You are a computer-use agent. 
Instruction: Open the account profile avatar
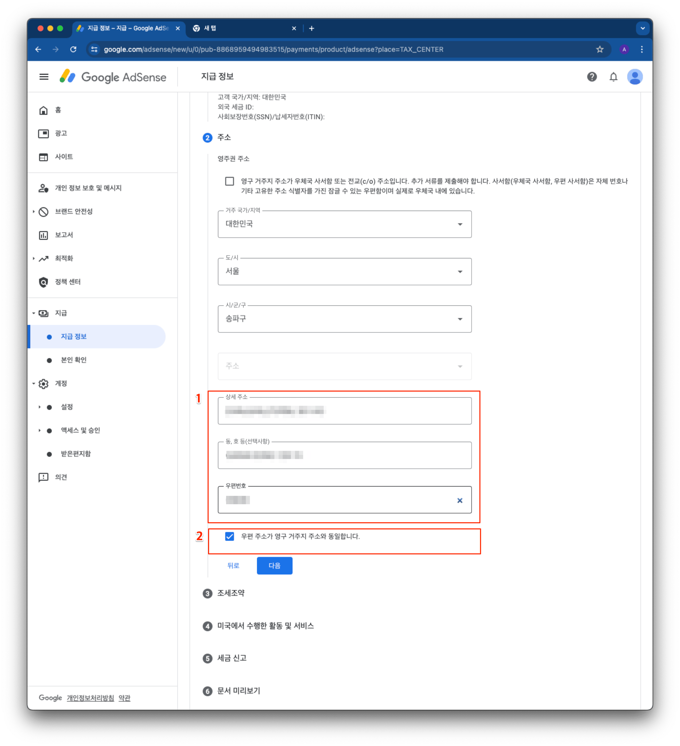coord(634,77)
